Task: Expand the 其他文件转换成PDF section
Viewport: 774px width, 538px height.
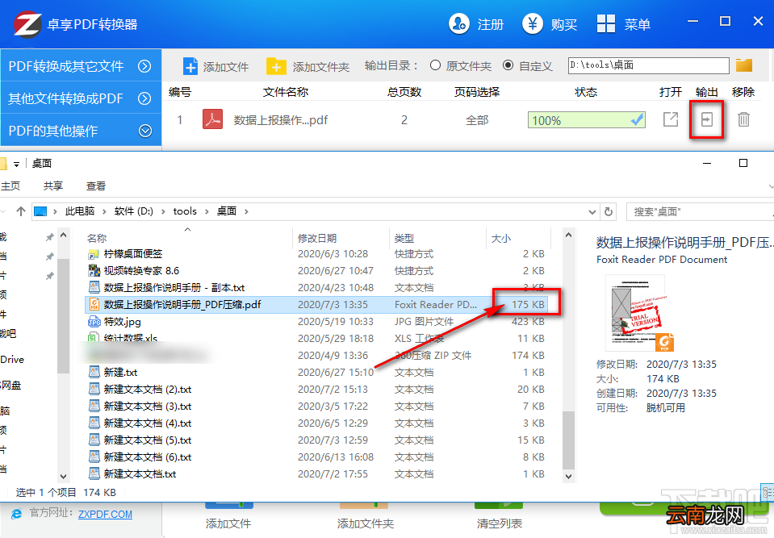Action: click(x=144, y=98)
